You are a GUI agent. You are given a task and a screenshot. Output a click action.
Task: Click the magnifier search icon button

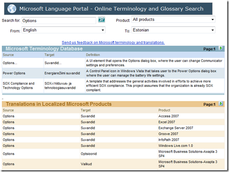[x=101, y=20]
